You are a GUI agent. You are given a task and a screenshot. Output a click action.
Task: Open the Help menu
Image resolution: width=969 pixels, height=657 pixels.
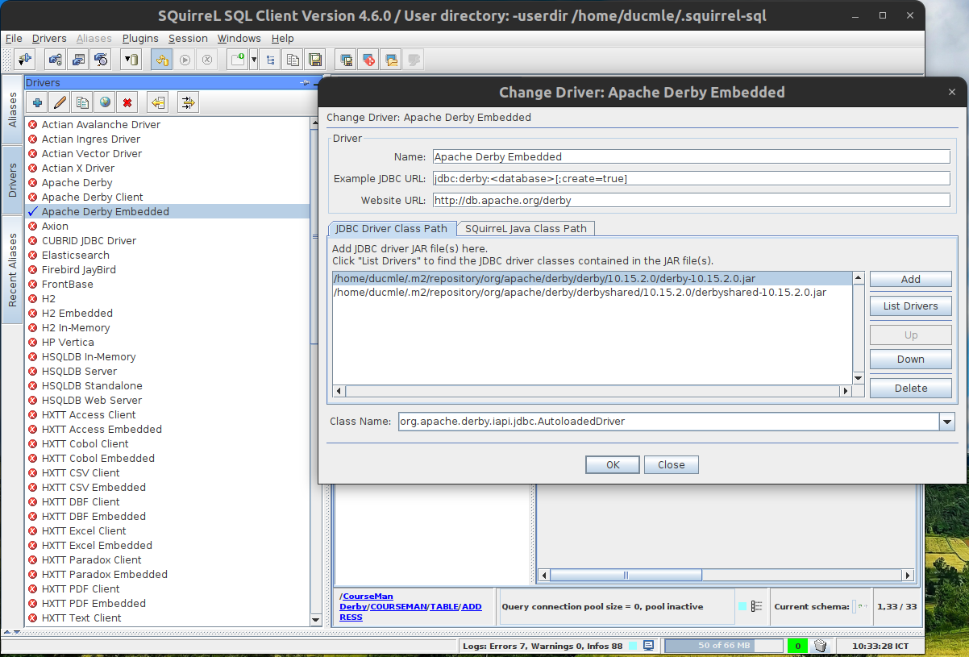283,38
